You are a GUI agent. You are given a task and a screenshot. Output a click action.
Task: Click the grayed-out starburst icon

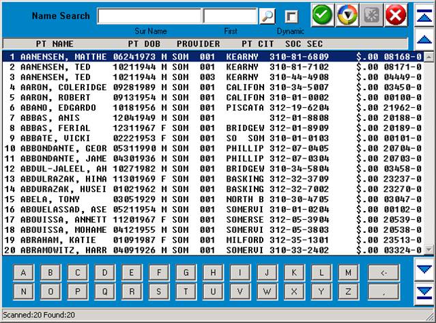371,16
